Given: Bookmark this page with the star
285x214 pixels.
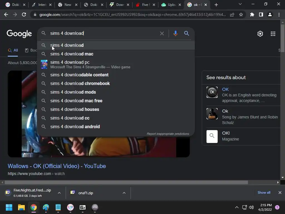Looking at the screenshot, I should (241, 14).
